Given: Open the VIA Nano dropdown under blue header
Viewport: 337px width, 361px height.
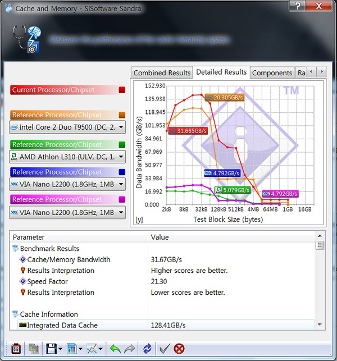Looking at the screenshot, I should click(x=67, y=184).
